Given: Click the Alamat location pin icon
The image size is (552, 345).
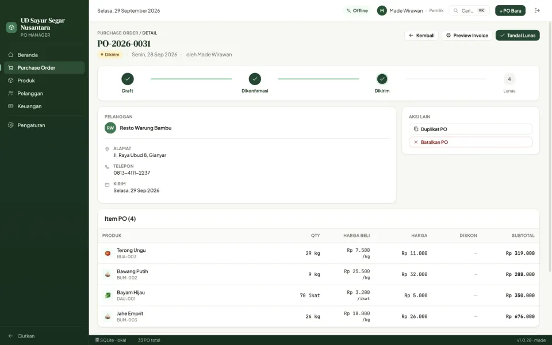Looking at the screenshot, I should 107,149.
